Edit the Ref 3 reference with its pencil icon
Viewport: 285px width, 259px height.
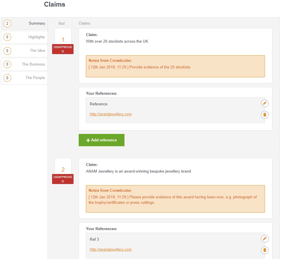pos(264,239)
